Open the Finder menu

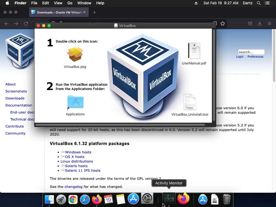tap(20, 3)
